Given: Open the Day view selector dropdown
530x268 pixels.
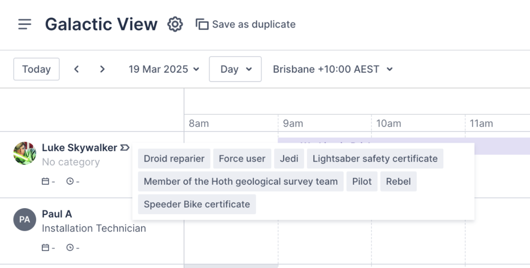Looking at the screenshot, I should (x=235, y=69).
